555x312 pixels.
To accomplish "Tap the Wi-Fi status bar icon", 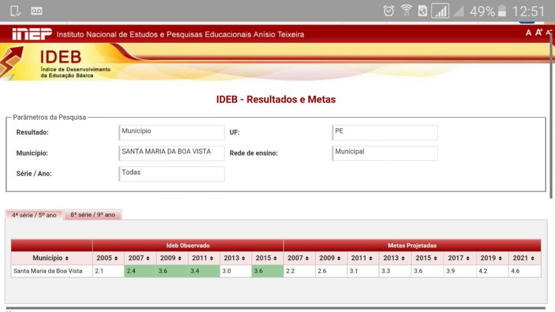I will [406, 11].
